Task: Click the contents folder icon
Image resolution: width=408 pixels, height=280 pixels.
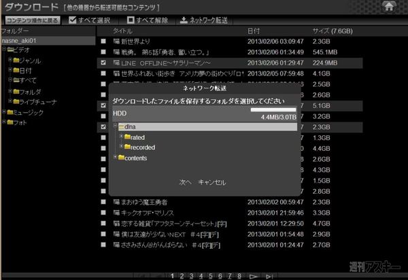Action: point(121,158)
